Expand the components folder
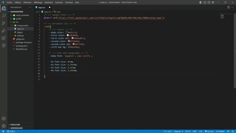The width and height of the screenshot is (236, 133). [x=21, y=25]
